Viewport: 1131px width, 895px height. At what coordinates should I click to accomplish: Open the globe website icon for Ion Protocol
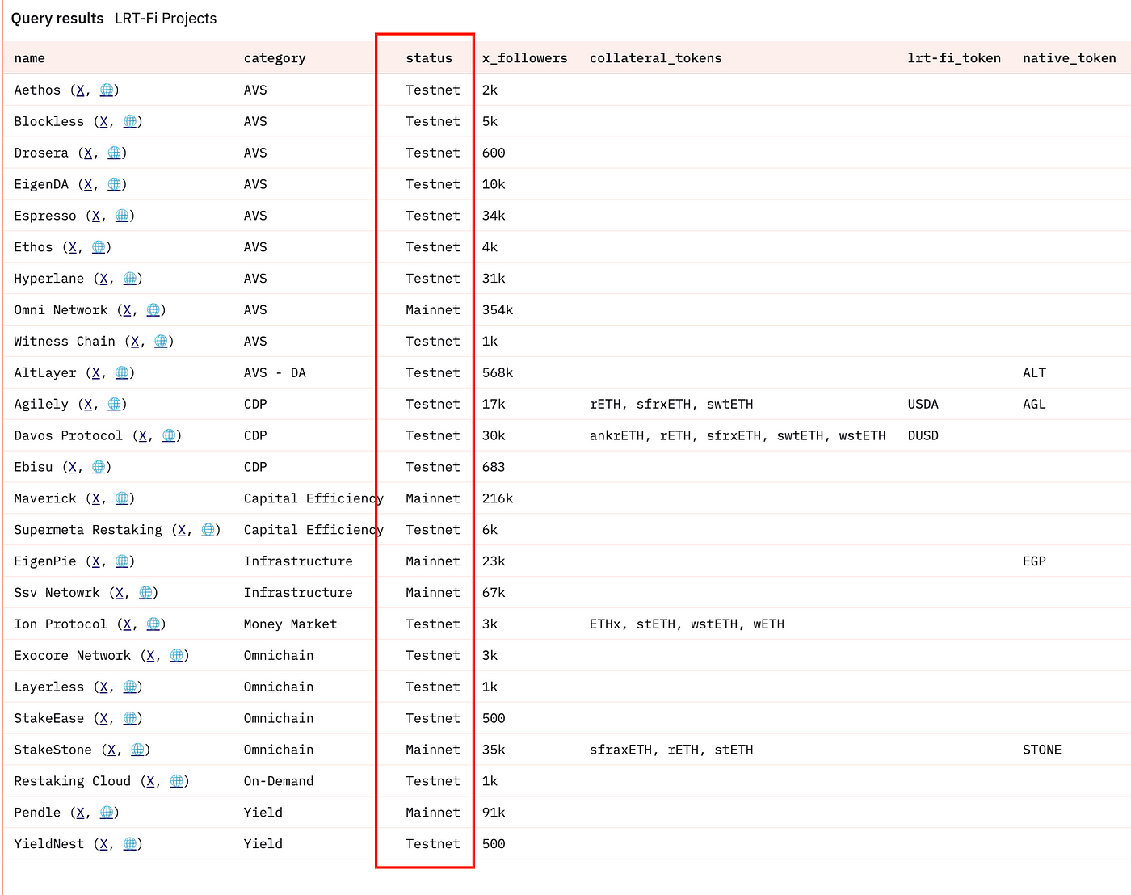153,624
